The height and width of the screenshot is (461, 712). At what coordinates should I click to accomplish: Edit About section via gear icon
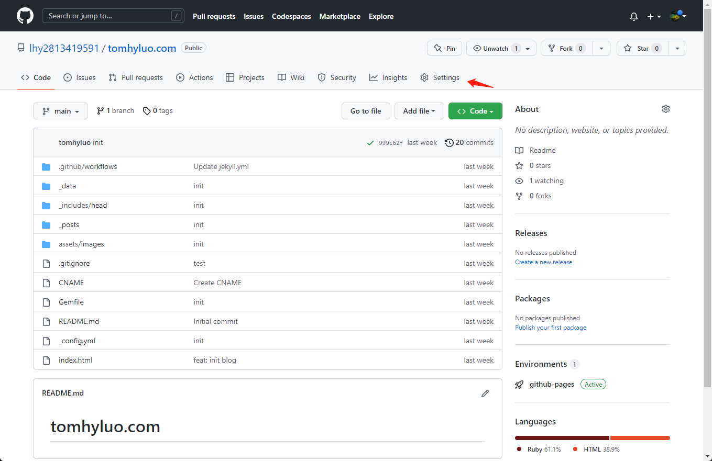[x=665, y=109]
